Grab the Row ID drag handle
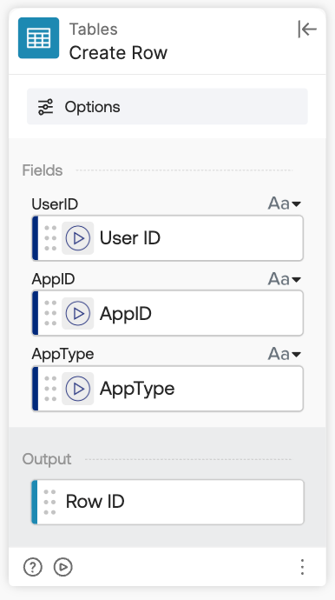The image size is (335, 600). (49, 502)
